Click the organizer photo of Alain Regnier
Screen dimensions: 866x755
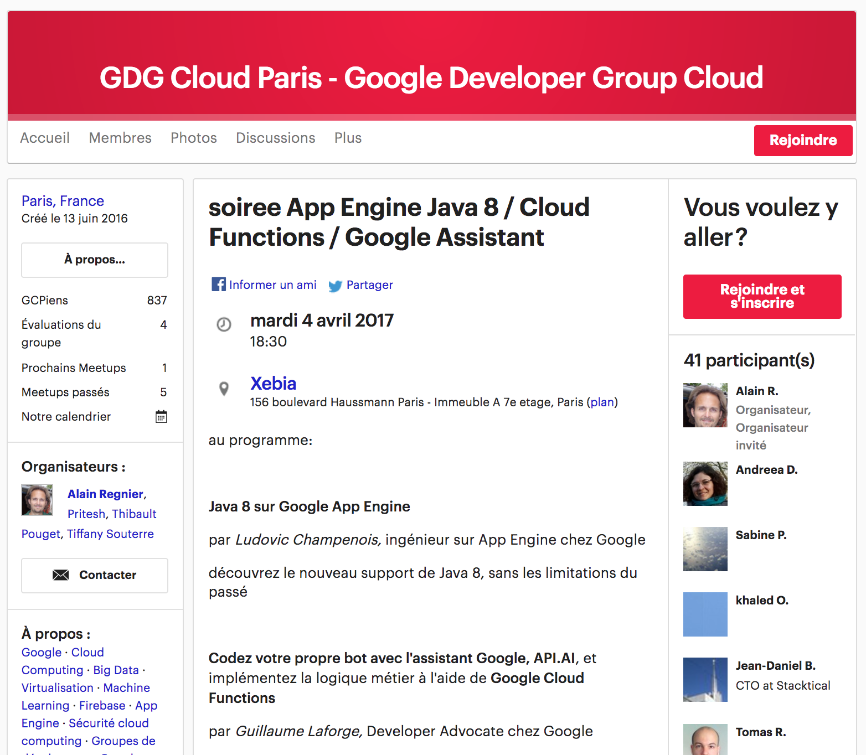[37, 500]
